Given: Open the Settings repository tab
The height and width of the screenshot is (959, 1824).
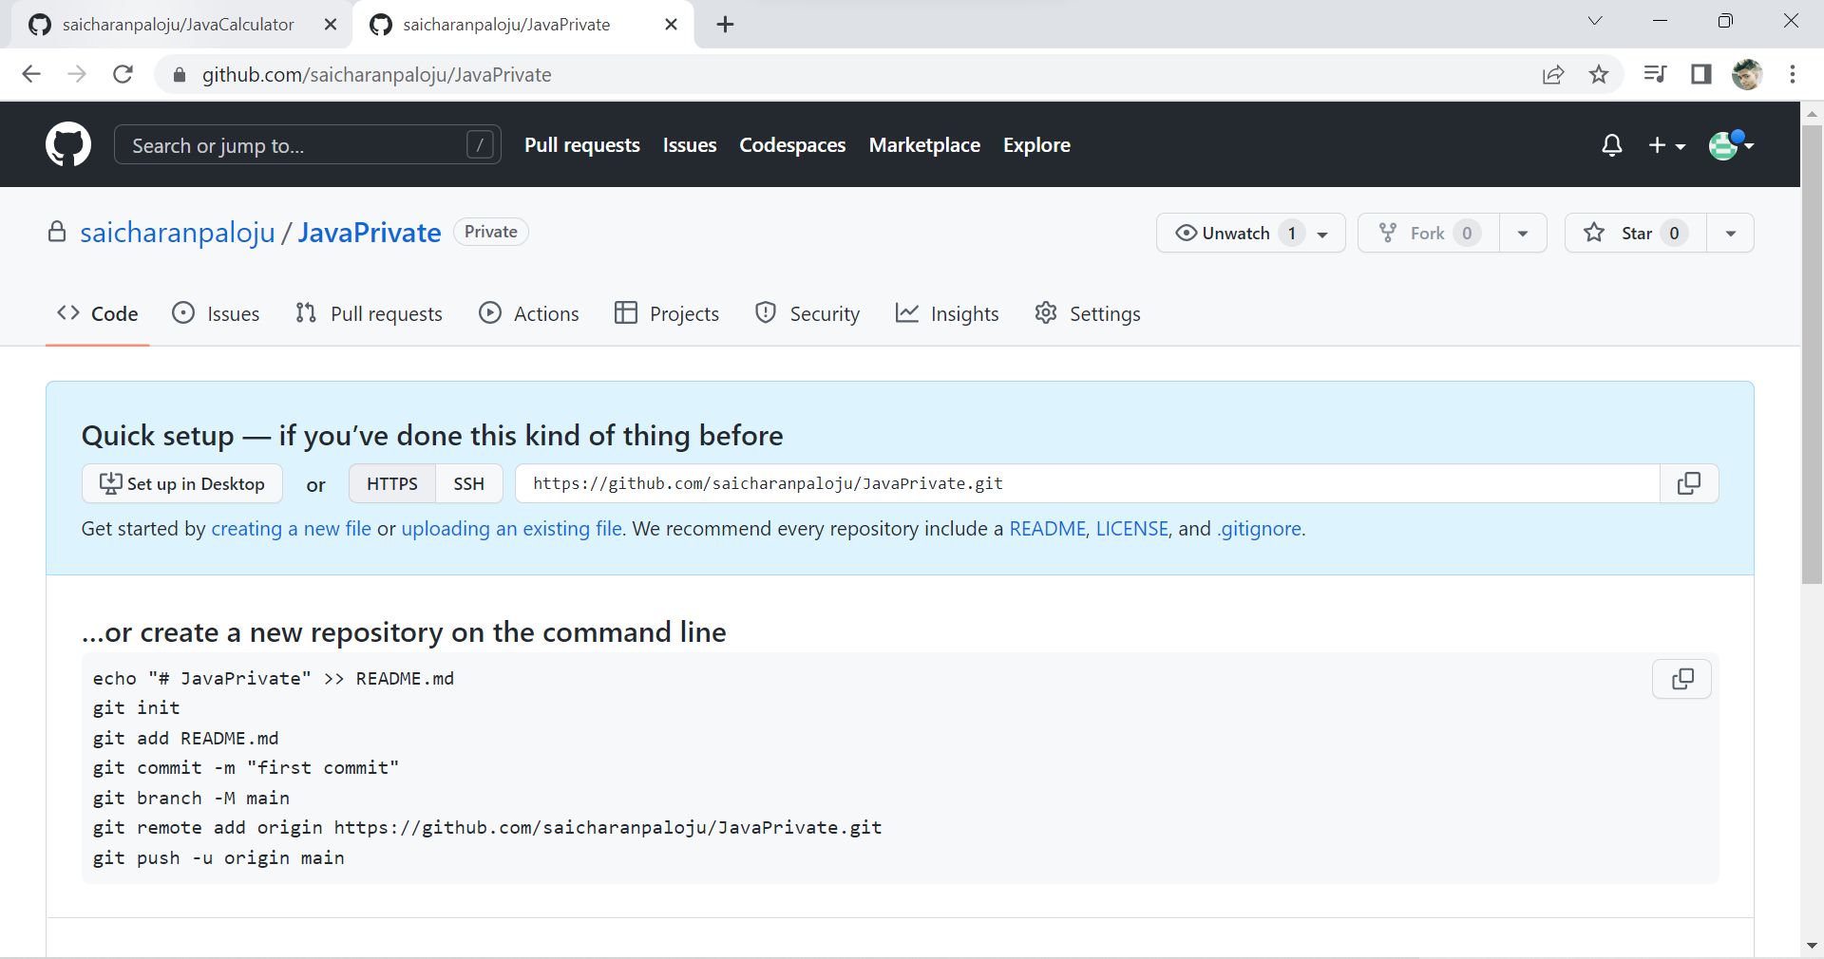Looking at the screenshot, I should tap(1088, 313).
